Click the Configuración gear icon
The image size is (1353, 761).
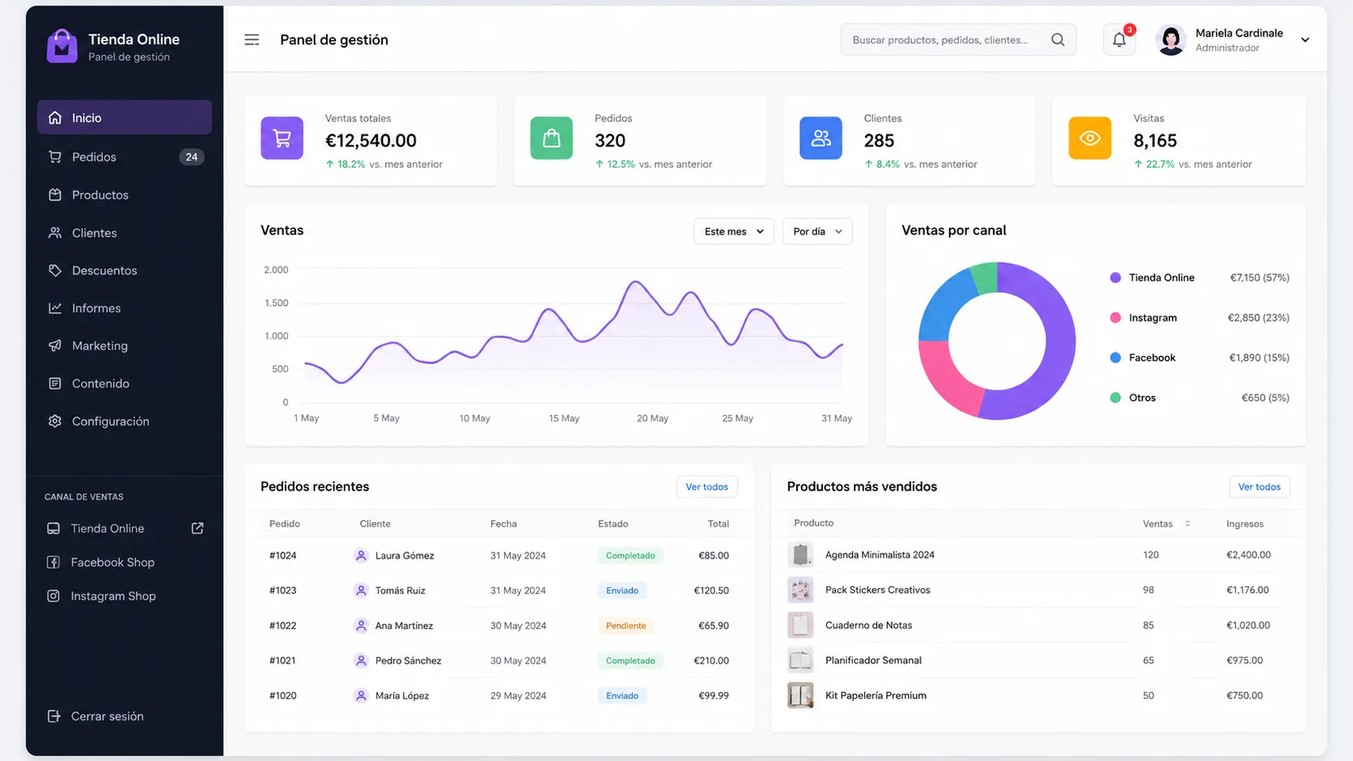pos(55,421)
